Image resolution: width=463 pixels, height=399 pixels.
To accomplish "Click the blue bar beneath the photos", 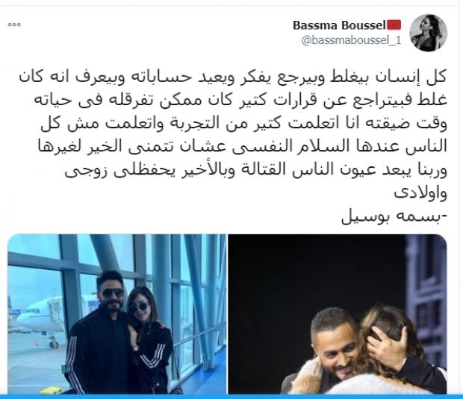I will (232, 397).
